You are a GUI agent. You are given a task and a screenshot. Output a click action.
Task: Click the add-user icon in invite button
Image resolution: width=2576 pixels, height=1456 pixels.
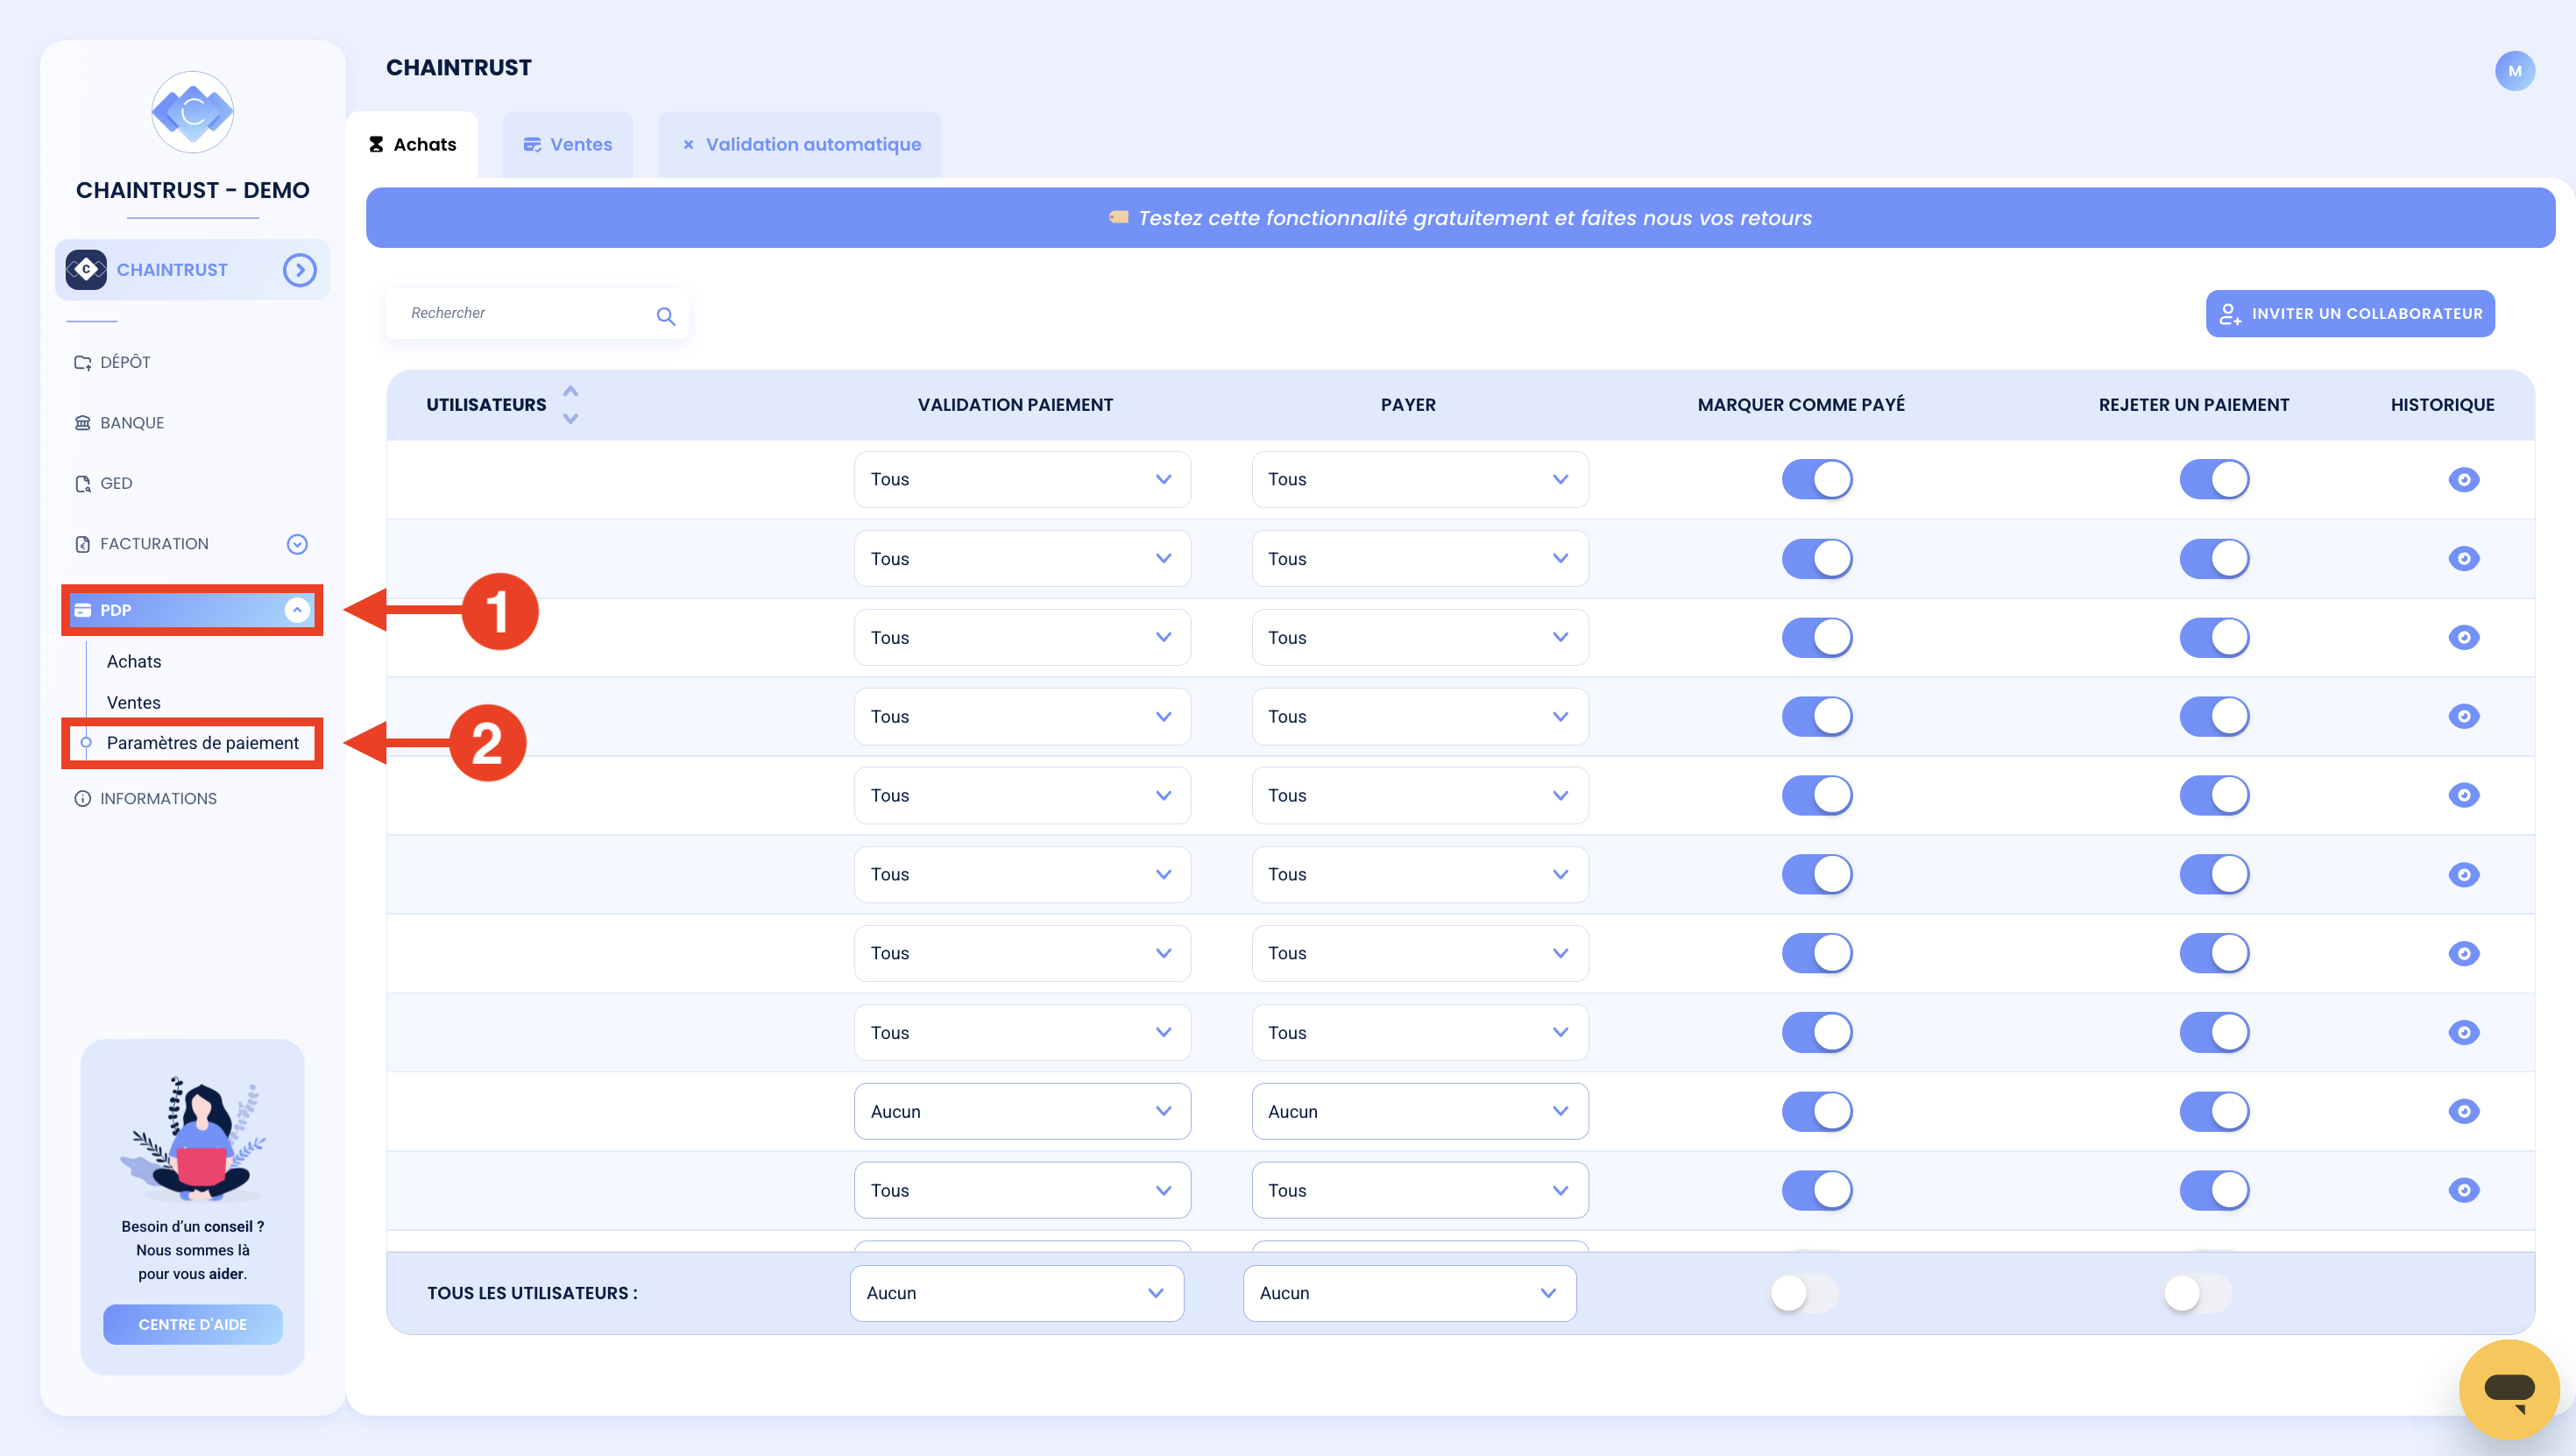coord(2230,314)
